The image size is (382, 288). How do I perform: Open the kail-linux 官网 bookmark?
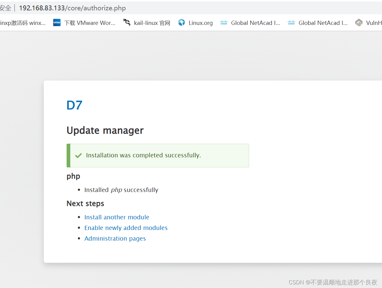click(x=147, y=23)
